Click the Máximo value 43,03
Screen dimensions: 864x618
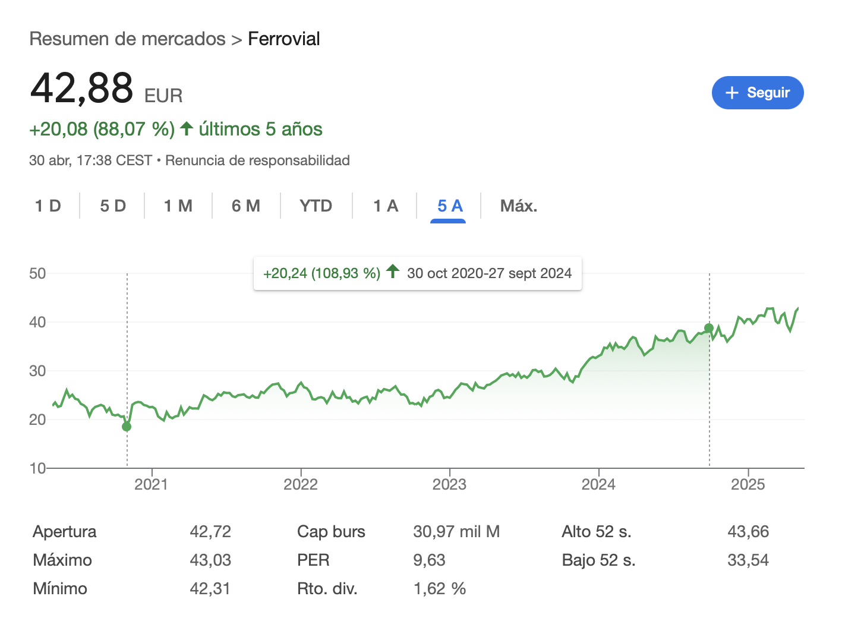(x=210, y=560)
